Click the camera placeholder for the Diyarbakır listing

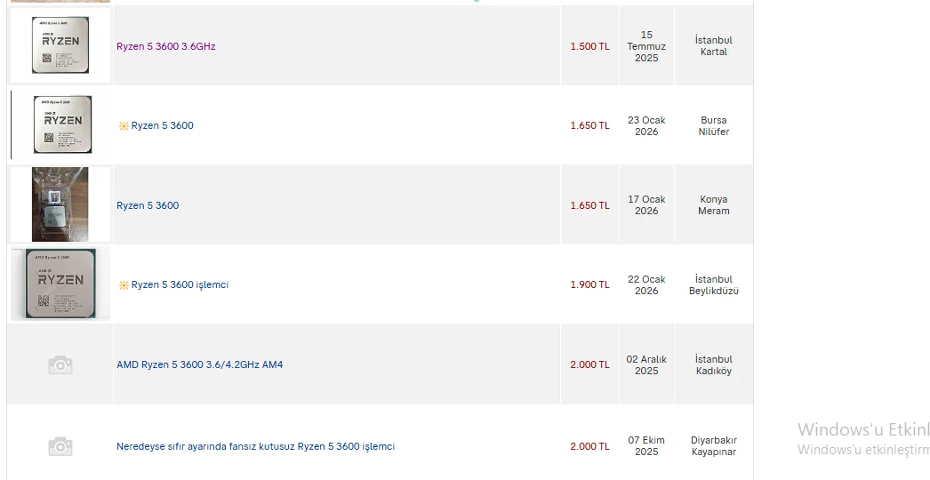click(60, 446)
